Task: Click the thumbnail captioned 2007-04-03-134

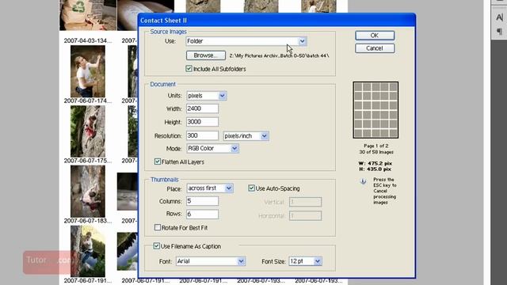Action: pyautogui.click(x=88, y=15)
